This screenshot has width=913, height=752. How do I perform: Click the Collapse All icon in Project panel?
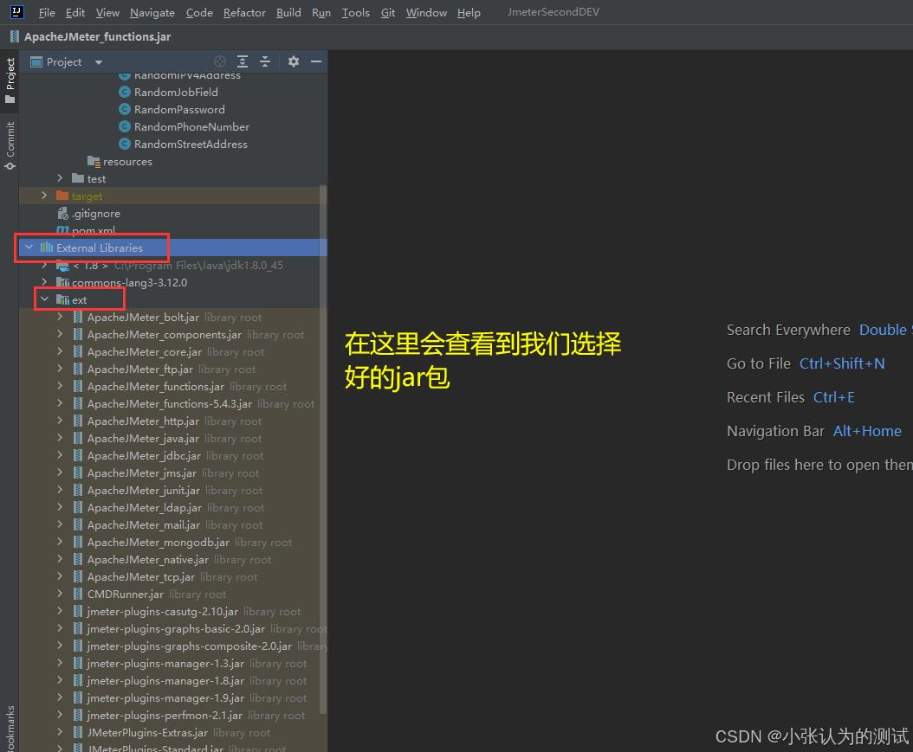[x=265, y=61]
